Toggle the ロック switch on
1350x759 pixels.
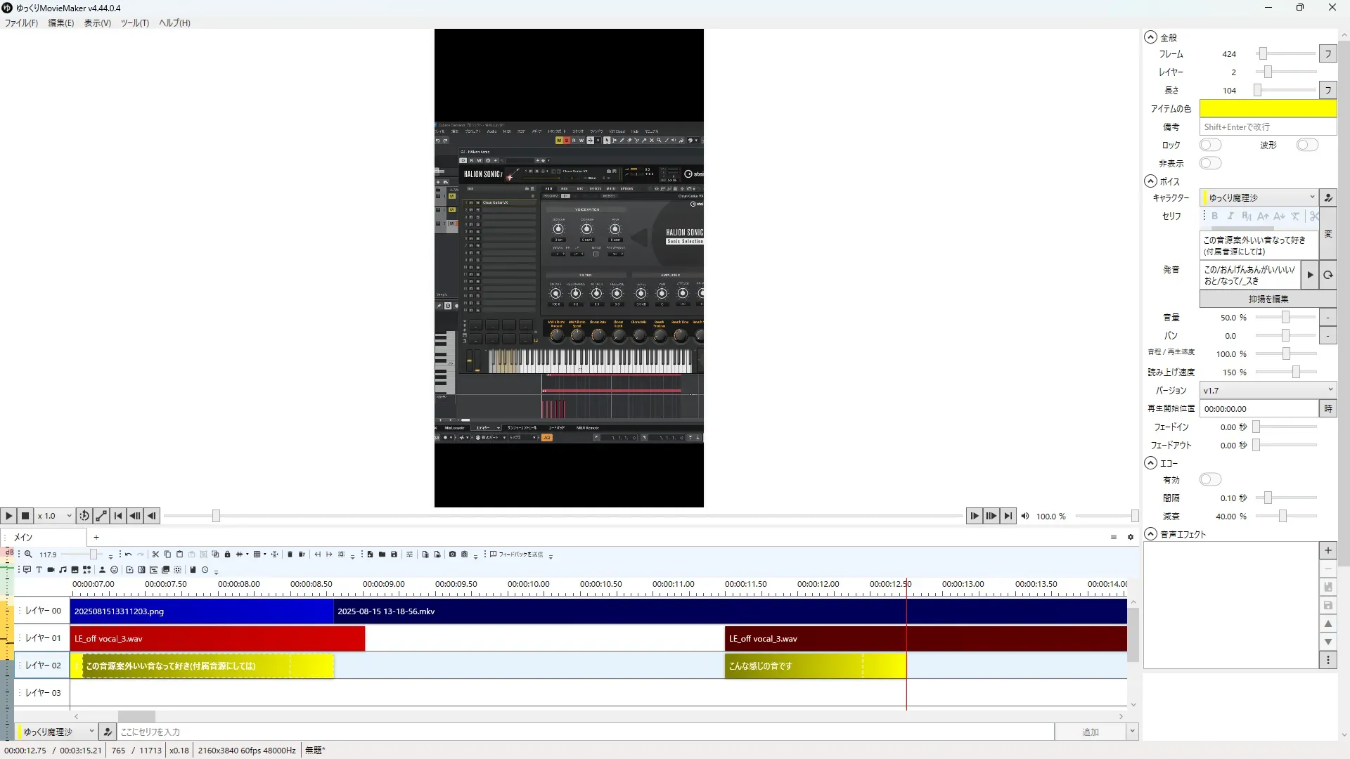point(1210,145)
